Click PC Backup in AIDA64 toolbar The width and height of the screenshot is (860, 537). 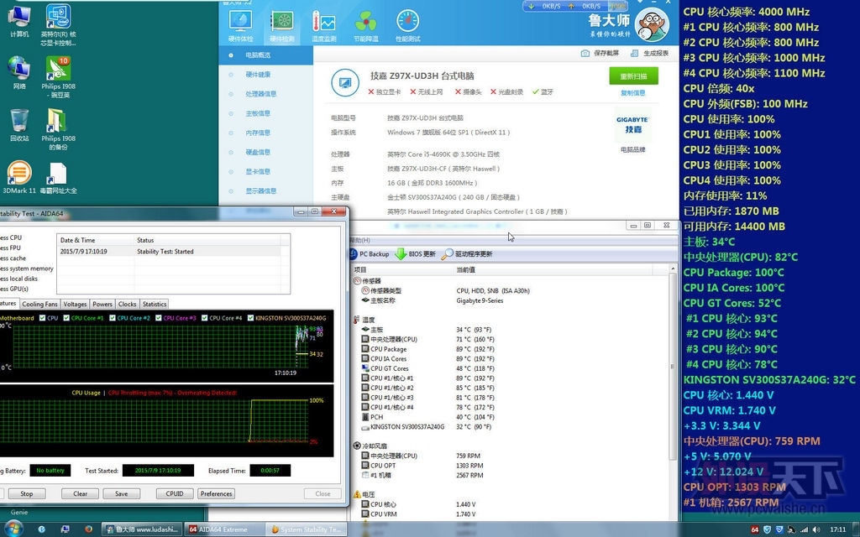[370, 253]
